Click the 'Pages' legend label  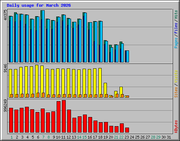click(x=176, y=43)
